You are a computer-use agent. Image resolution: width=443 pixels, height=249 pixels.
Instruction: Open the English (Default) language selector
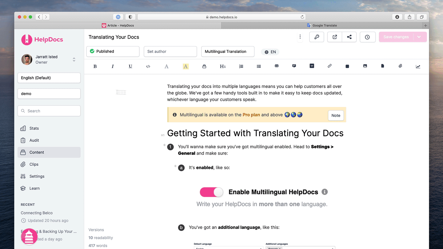49,78
